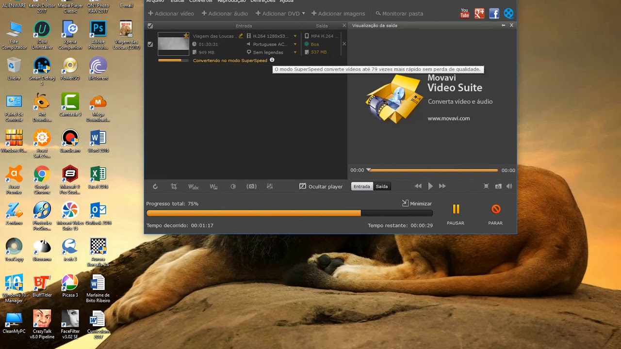The height and width of the screenshot is (349, 621).
Task: Open the Definições menu
Action: click(x=262, y=1)
